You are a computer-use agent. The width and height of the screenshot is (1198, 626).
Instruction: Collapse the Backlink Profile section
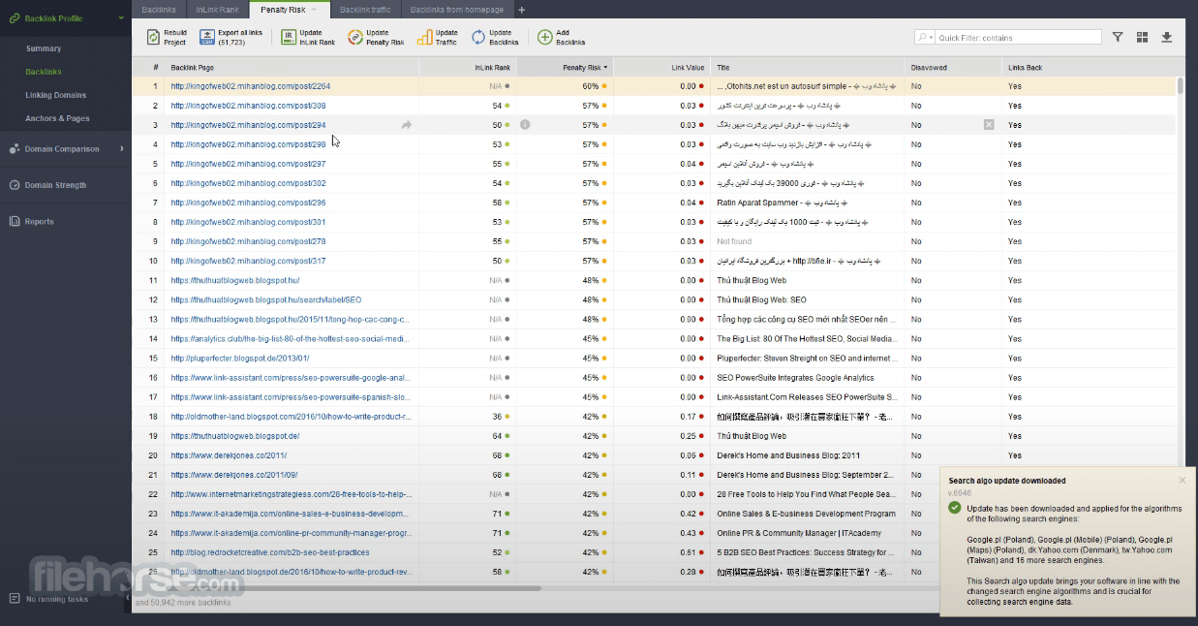click(120, 18)
